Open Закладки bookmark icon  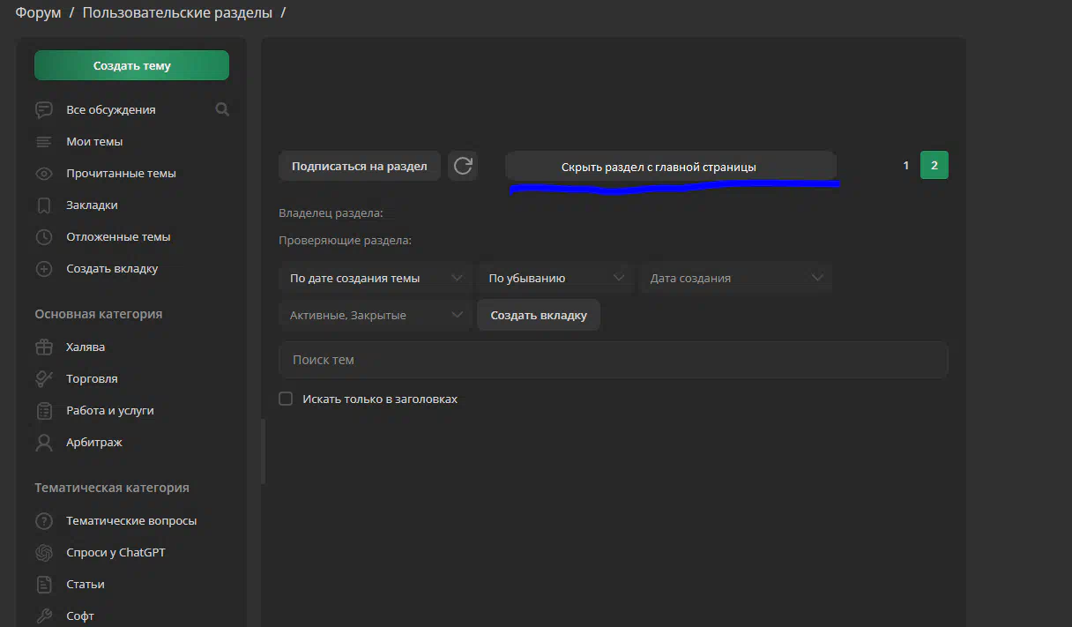point(44,205)
